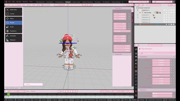This screenshot has width=180, height=101.
Task: Jump to the timeline start frame
Action: 64,91
